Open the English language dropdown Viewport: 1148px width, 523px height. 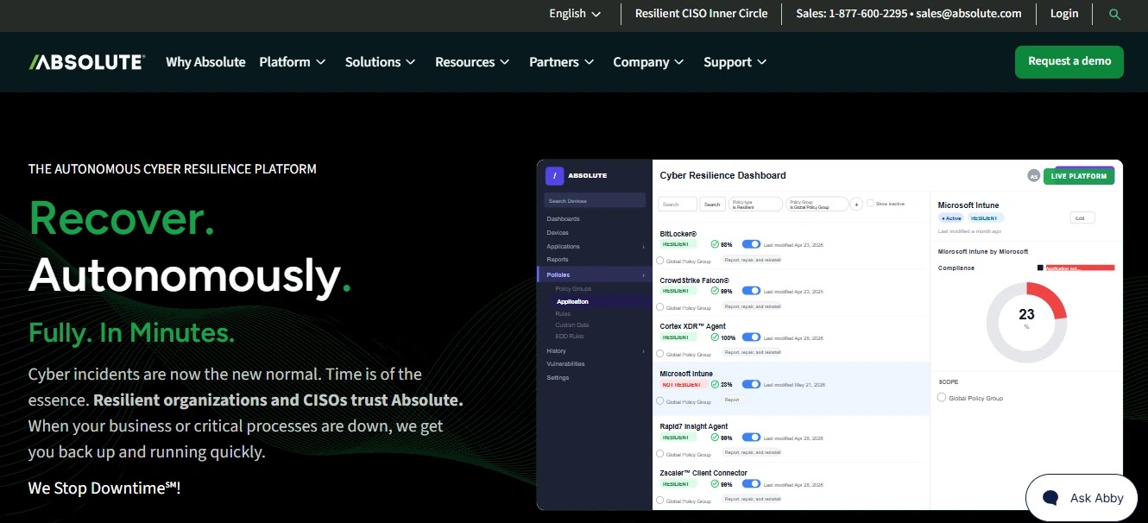pyautogui.click(x=575, y=14)
